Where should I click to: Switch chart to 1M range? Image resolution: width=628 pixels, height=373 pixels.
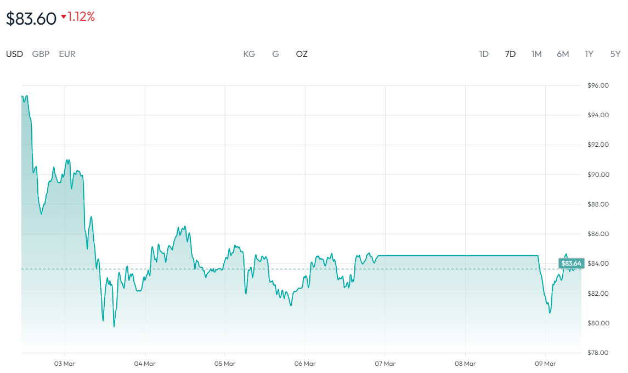coord(536,54)
